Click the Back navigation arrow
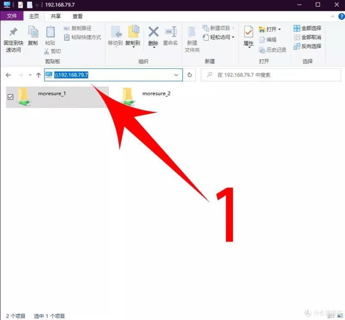The width and height of the screenshot is (345, 320). click(x=8, y=75)
